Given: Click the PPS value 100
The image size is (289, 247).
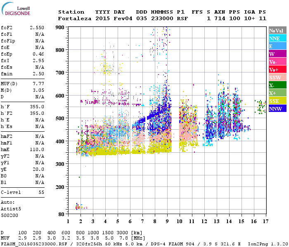Looking at the screenshot, I should click(x=235, y=19).
